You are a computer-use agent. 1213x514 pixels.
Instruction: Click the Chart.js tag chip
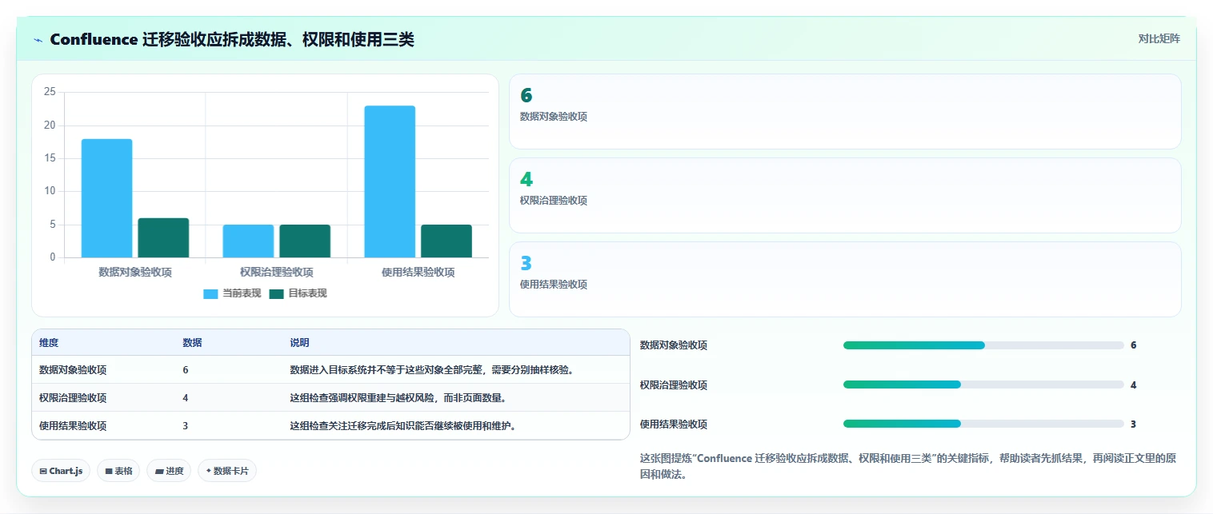tap(61, 471)
